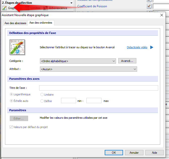Select the Linéaire scale option

click(42, 95)
